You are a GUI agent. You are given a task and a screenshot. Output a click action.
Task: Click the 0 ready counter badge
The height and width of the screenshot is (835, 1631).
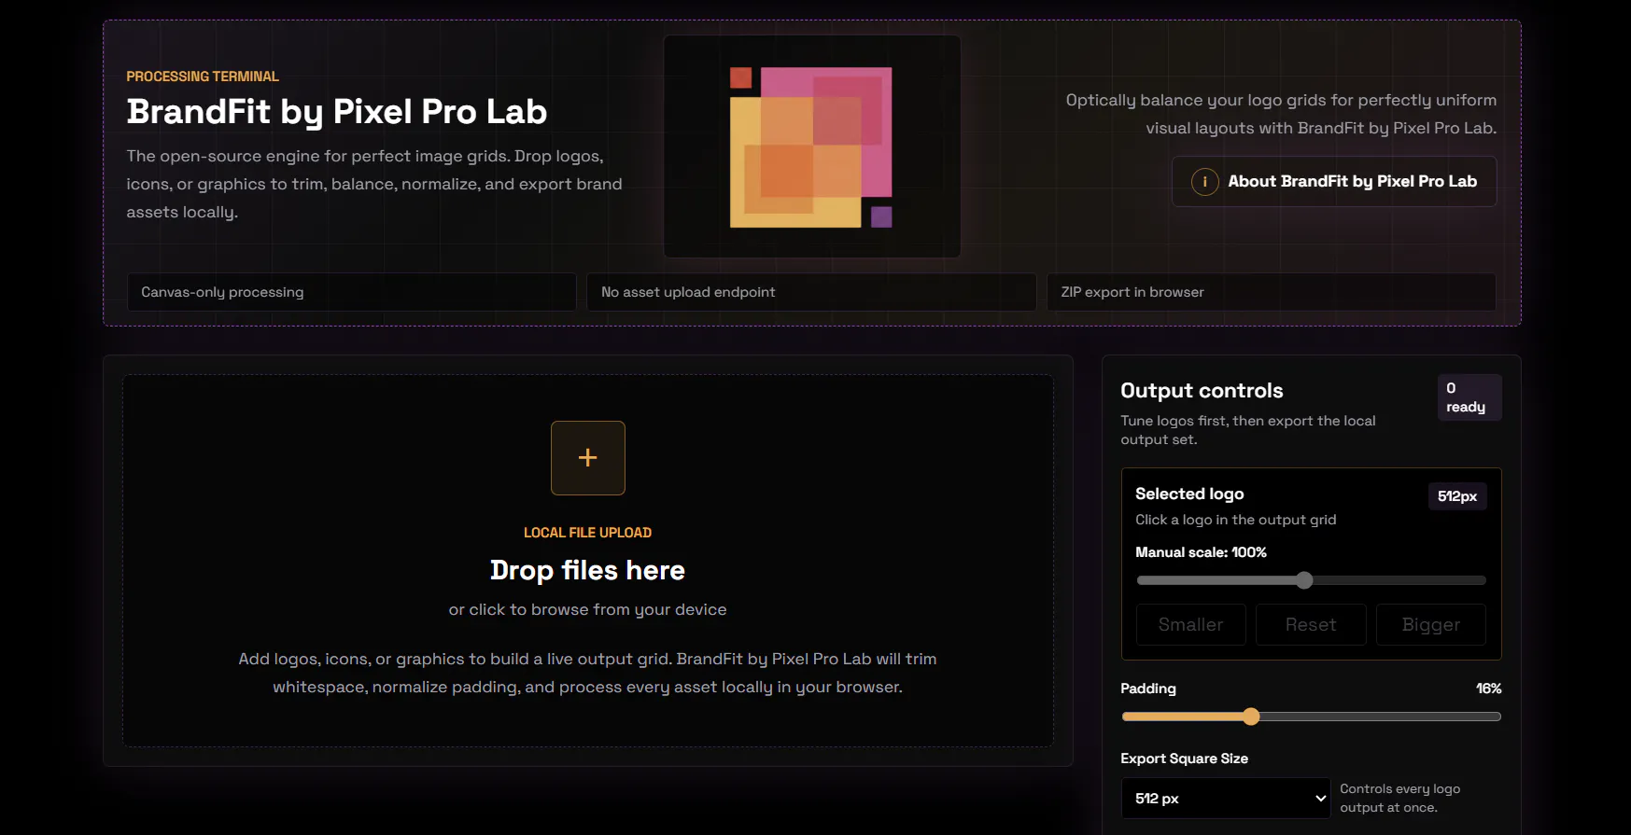click(x=1469, y=397)
